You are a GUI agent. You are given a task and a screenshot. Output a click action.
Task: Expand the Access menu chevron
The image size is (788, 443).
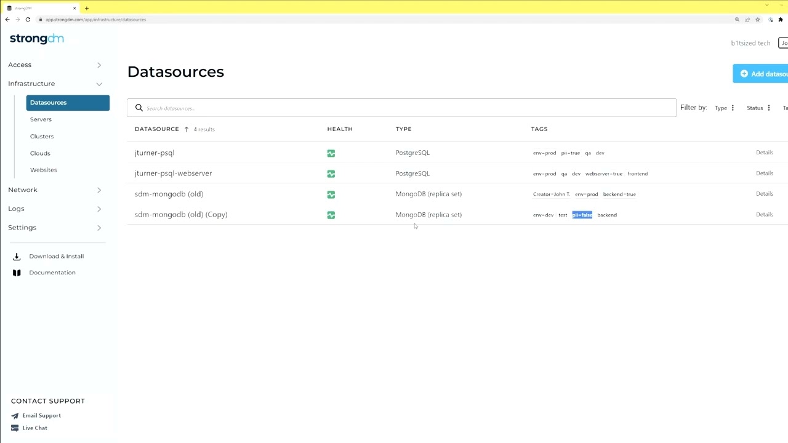[x=99, y=65]
